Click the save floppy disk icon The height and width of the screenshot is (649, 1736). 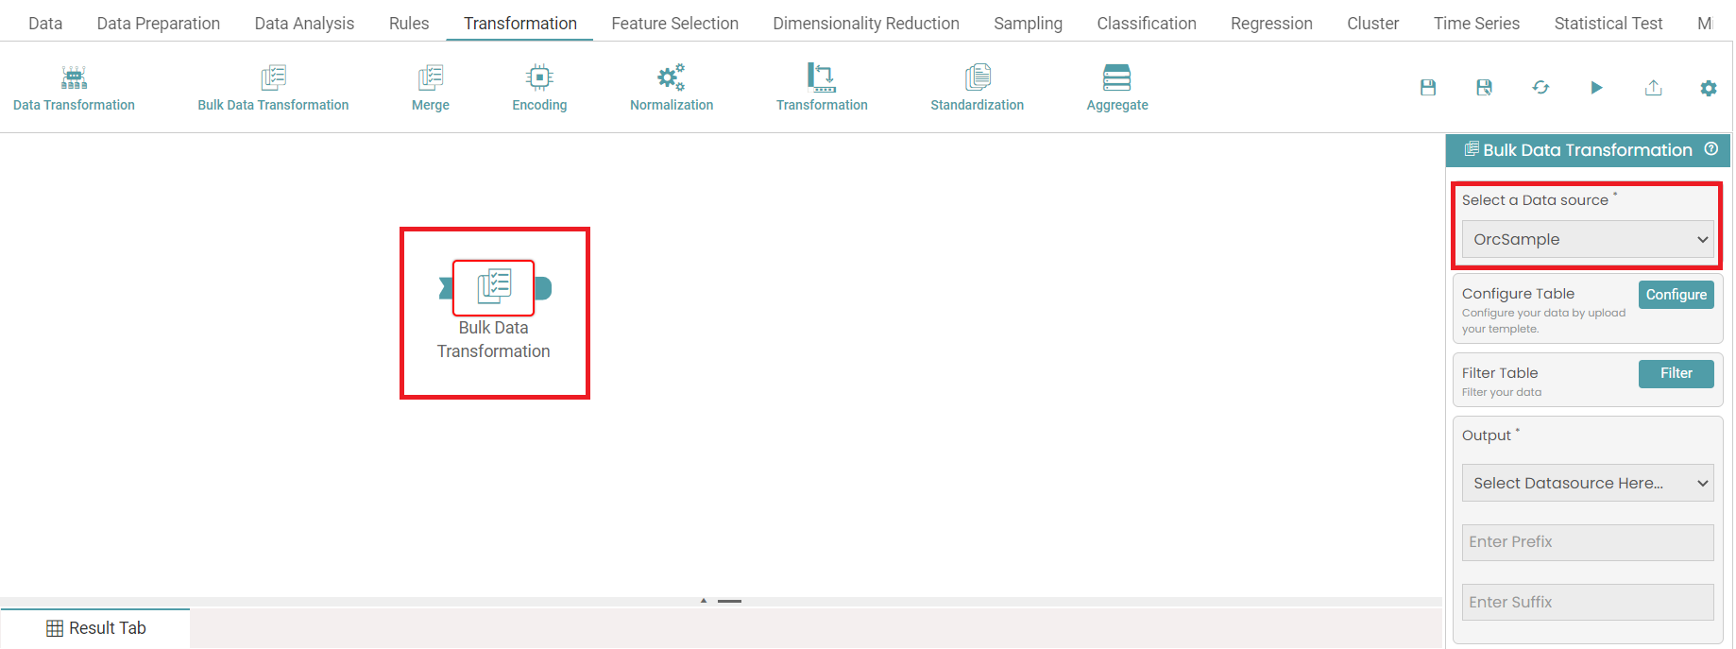point(1428,88)
